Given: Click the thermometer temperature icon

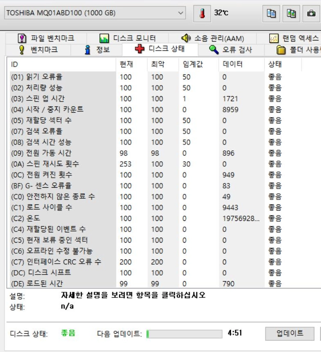Looking at the screenshot, I should click(x=202, y=13).
